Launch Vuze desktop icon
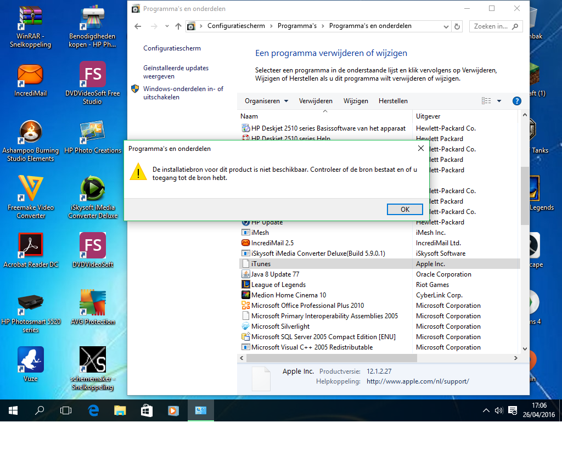The width and height of the screenshot is (562, 473). tap(31, 364)
